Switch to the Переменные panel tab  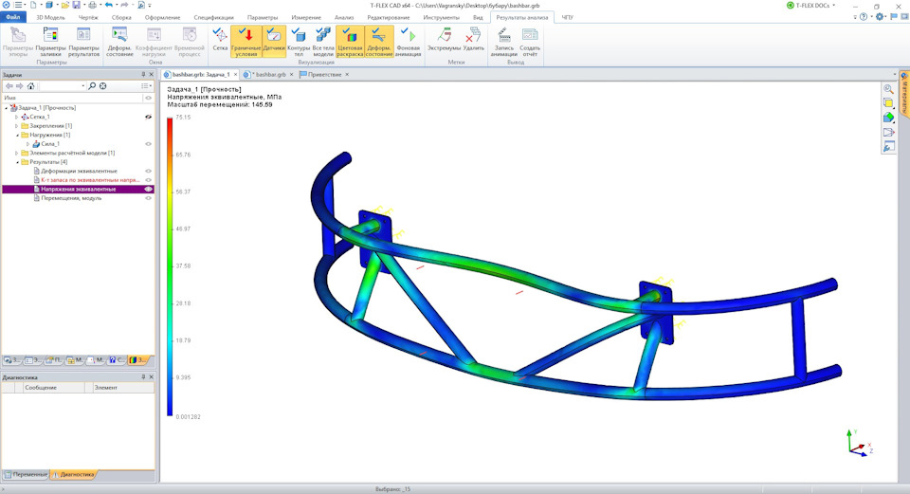point(27,474)
